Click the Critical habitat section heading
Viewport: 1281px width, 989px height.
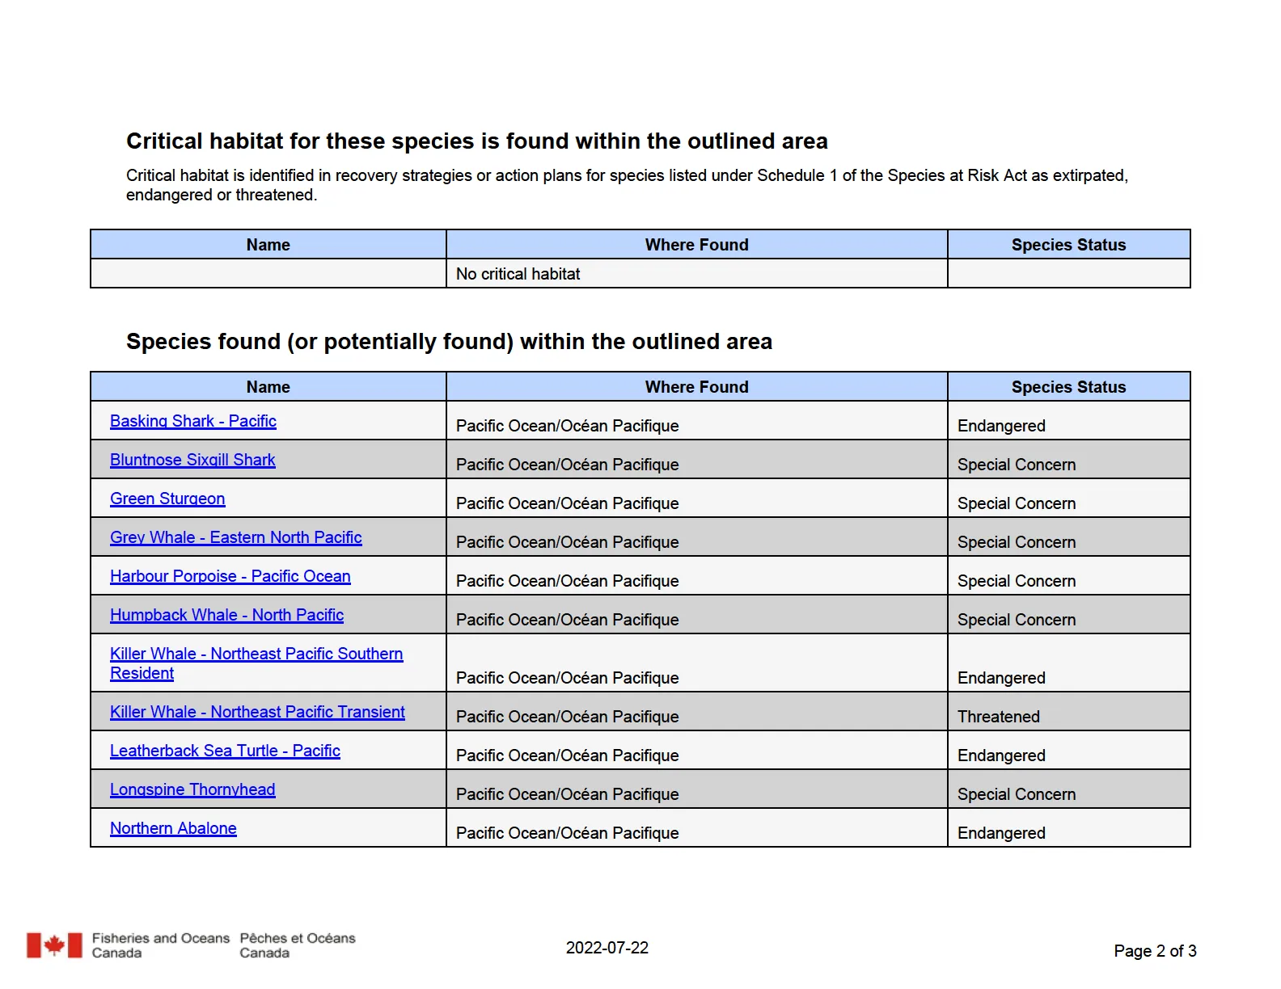[x=477, y=141]
